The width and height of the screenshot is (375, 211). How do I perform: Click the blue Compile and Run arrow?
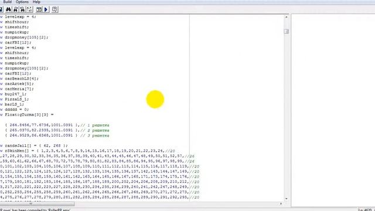click(46, 9)
